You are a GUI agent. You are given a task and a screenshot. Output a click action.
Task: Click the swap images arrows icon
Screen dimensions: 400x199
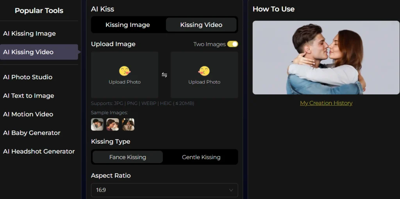pos(164,75)
